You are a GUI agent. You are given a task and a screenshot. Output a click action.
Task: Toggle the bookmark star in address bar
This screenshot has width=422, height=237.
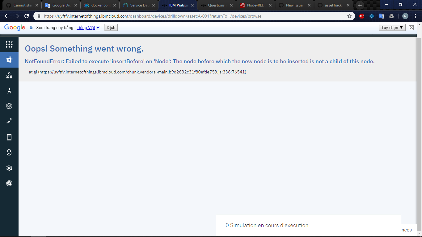click(x=348, y=16)
